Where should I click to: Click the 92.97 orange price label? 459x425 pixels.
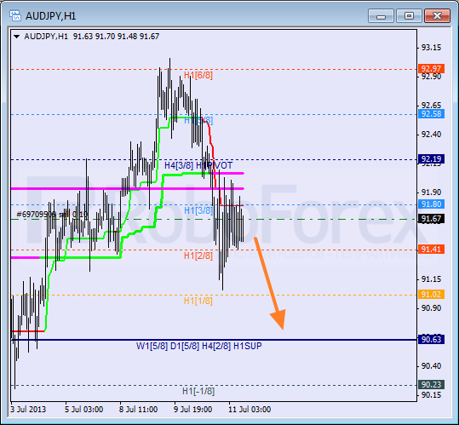(431, 69)
